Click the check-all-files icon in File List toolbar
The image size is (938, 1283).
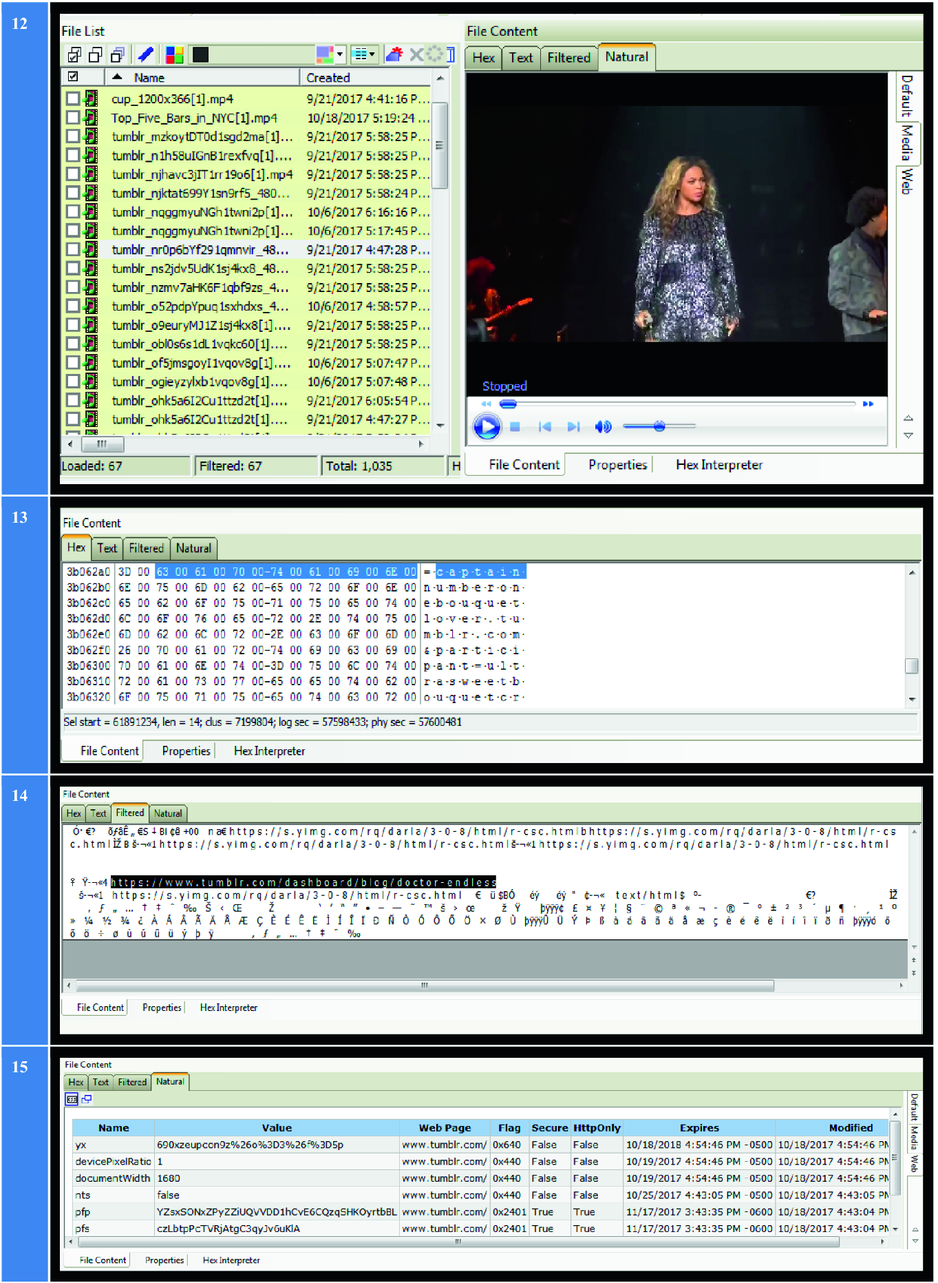click(74, 54)
